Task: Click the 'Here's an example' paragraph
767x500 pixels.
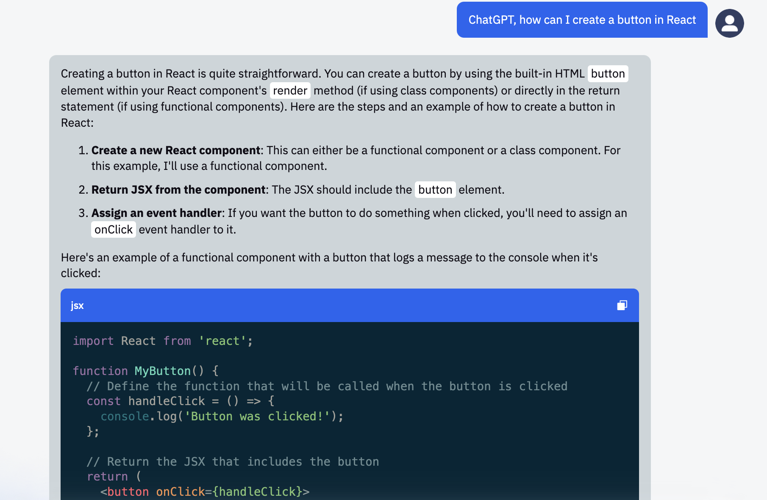Action: click(329, 258)
